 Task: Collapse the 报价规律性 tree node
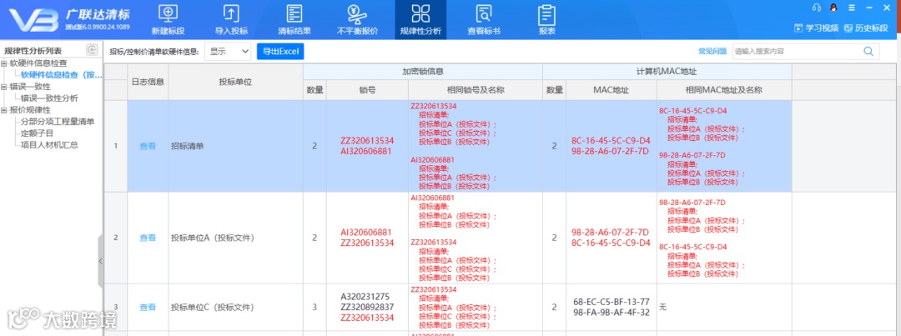coord(4,110)
